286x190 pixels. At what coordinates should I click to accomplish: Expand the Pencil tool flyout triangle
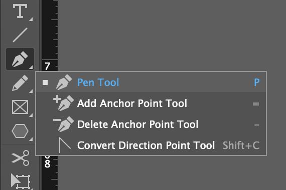pyautogui.click(x=31, y=91)
